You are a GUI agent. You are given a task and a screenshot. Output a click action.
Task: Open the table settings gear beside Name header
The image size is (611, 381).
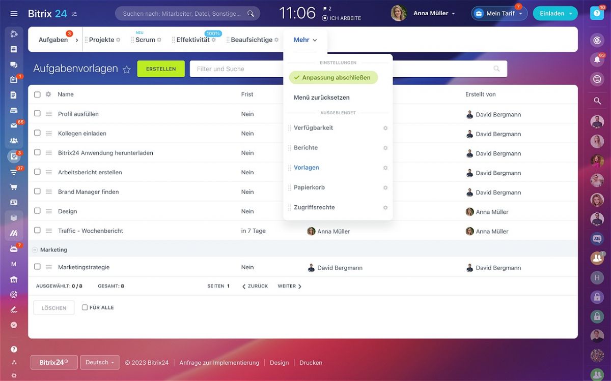pos(48,94)
